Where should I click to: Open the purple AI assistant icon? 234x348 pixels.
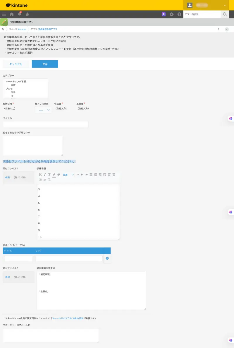tap(164, 14)
